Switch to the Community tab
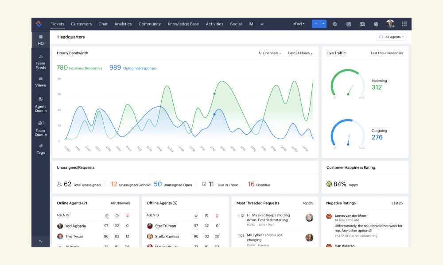This screenshot has width=443, height=265. pos(150,24)
